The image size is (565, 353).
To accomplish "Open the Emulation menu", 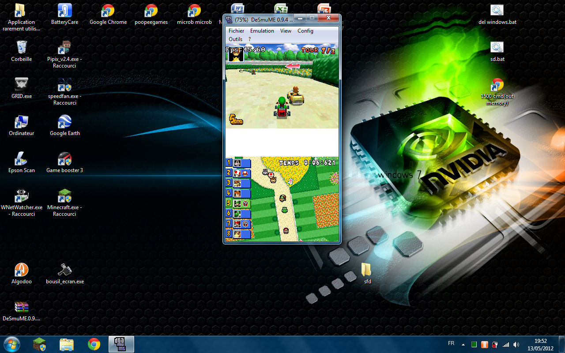I will 262,31.
